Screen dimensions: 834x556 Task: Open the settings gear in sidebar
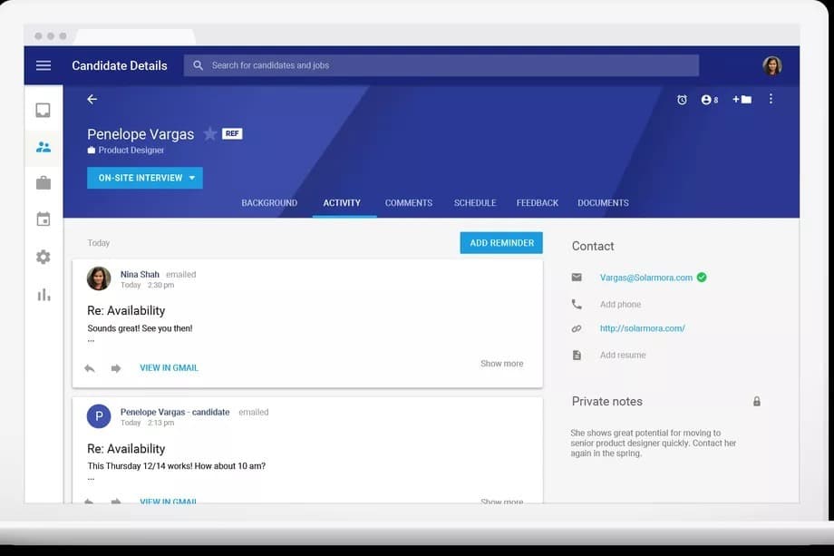tap(44, 258)
